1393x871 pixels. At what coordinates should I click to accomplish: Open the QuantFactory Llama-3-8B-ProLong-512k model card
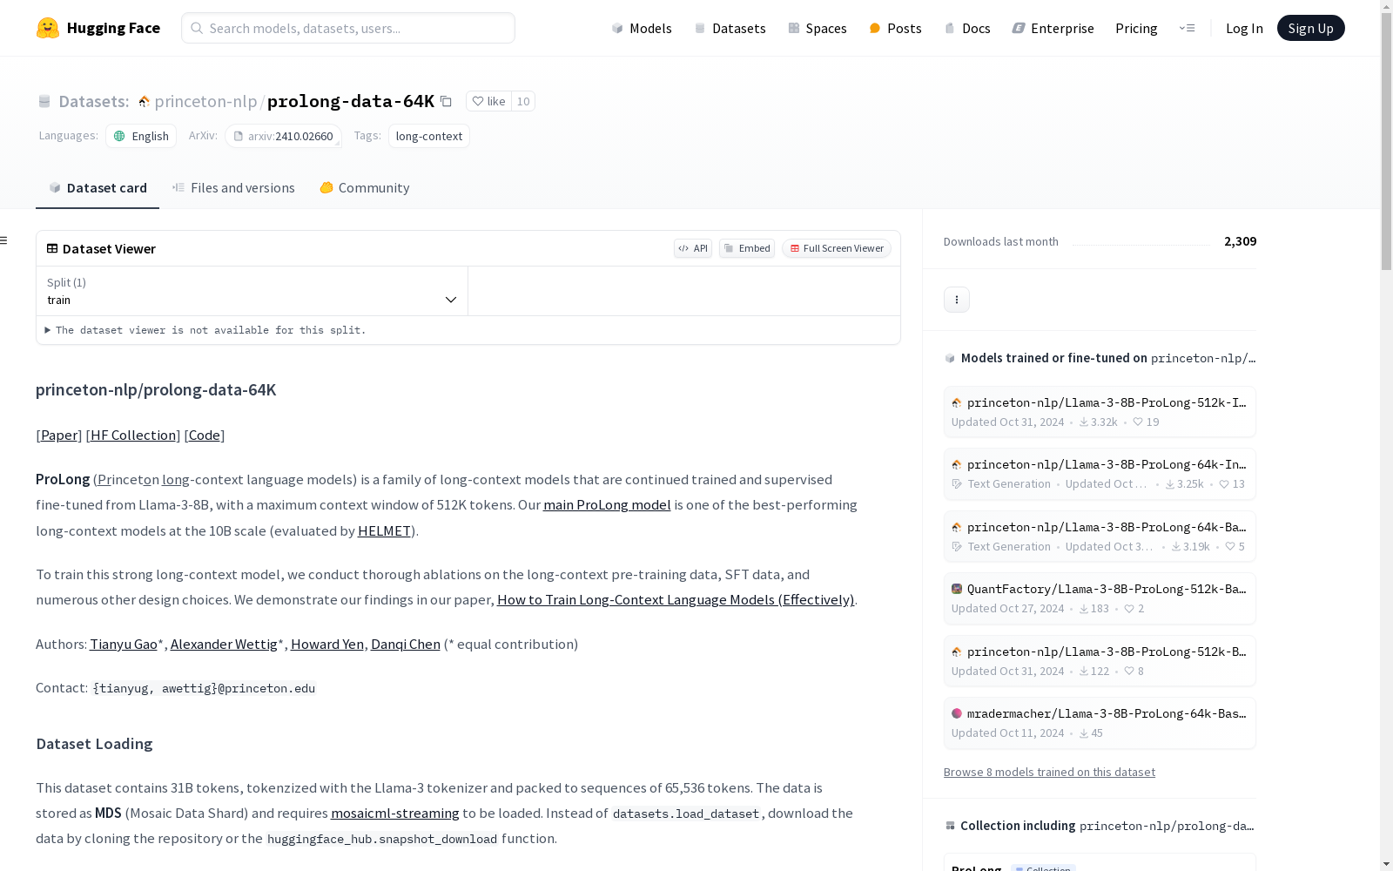1100,598
